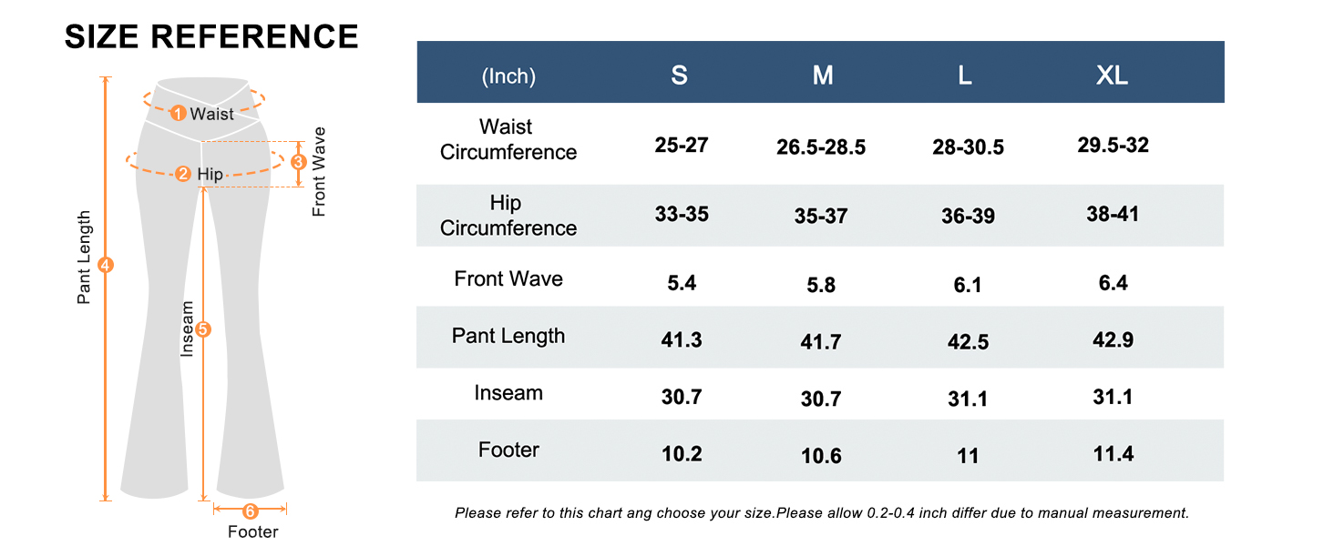The height and width of the screenshot is (546, 1334).
Task: Click the number 4 Pant Length marker
Action: coord(107,265)
